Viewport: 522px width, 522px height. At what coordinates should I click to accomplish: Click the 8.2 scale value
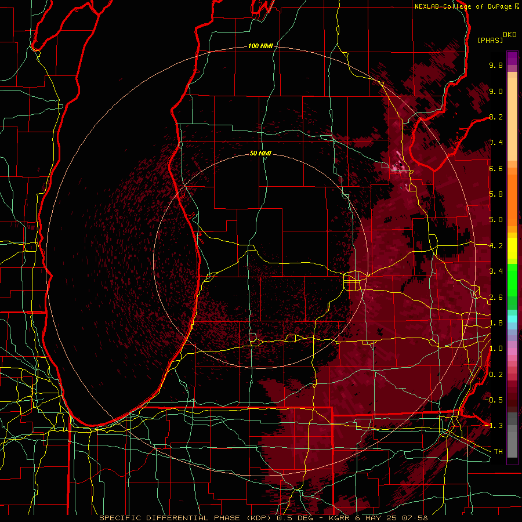pyautogui.click(x=496, y=117)
